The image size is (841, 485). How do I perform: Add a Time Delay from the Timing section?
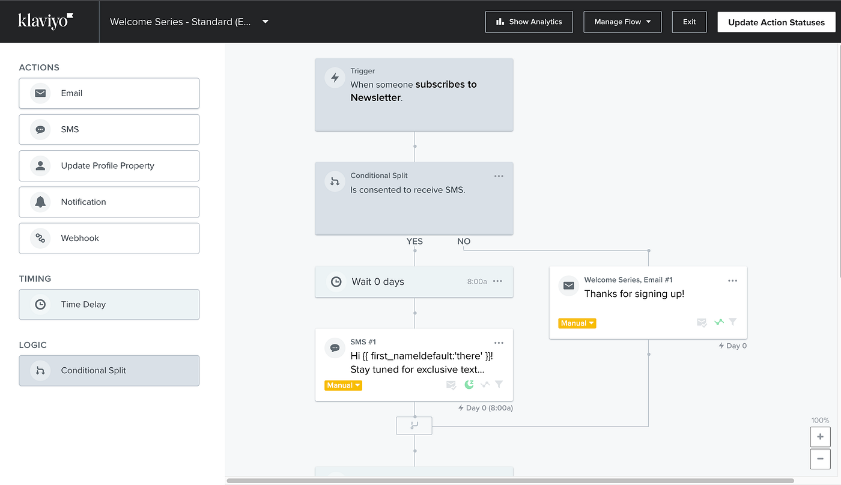(109, 304)
